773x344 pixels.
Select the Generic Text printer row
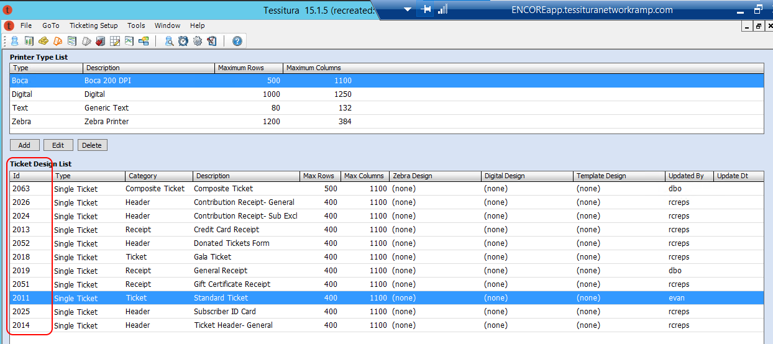pyautogui.click(x=386, y=108)
